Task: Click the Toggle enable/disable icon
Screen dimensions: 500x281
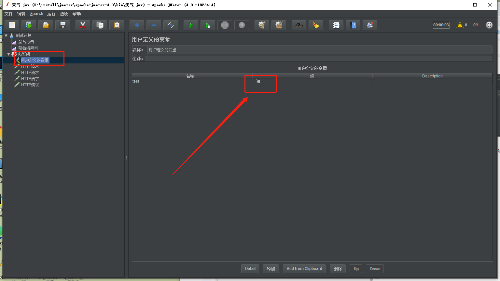Action: pos(171,25)
